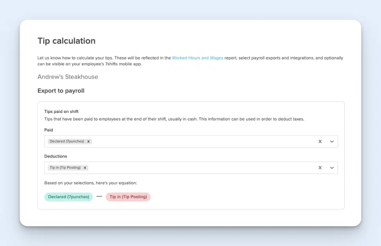Focus the Paid multi-select input area
Screen dimensions: 381x246
197,142
